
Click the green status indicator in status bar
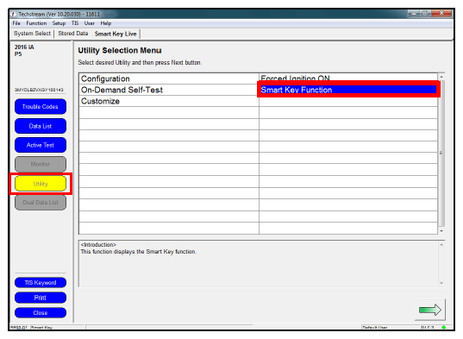click(x=443, y=327)
